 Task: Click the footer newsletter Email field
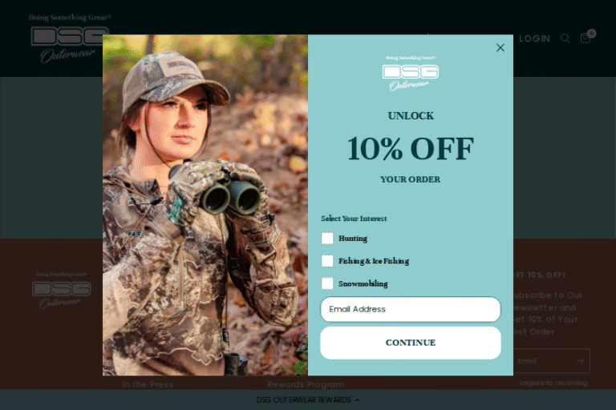(x=544, y=360)
